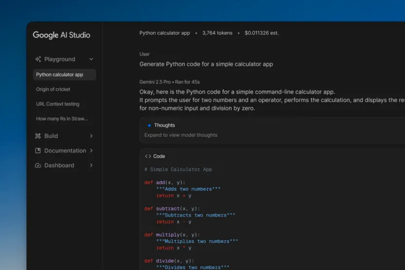
Task: Click the Thoughts heading
Action: 165,125
